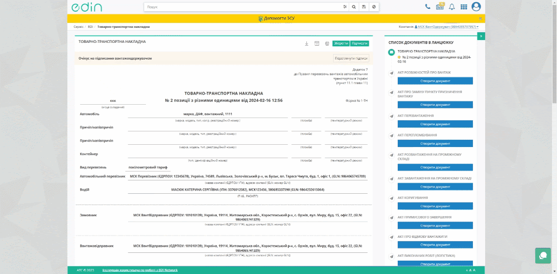Download the document icon
The height and width of the screenshot is (274, 557).
[306, 43]
